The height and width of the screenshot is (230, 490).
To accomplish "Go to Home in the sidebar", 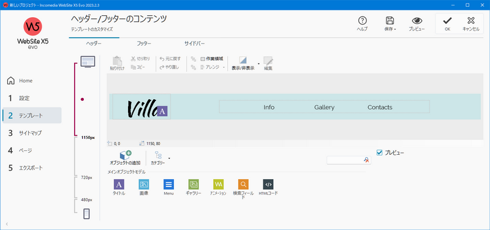I will pyautogui.click(x=32, y=81).
